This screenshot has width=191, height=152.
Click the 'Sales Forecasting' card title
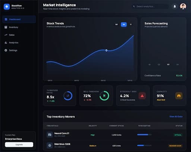156,23
